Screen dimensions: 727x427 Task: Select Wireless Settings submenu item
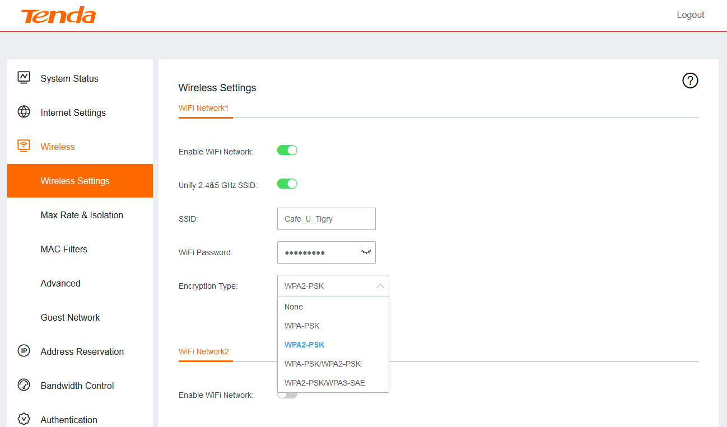pos(80,181)
